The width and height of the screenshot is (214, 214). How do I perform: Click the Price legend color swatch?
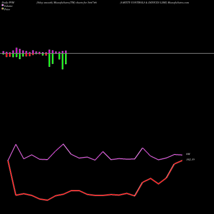(x=3, y=9)
